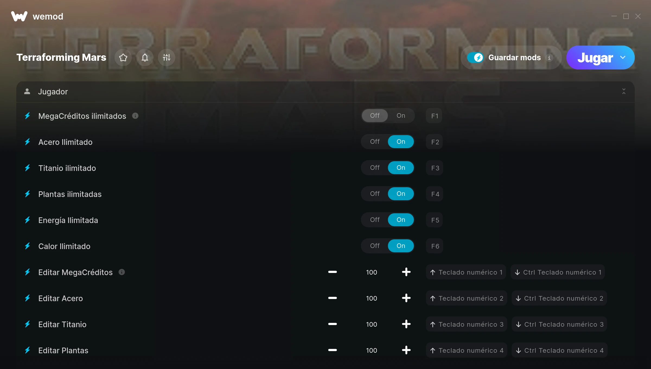This screenshot has height=369, width=651.
Task: Click the Jugador category header
Action: click(x=325, y=92)
